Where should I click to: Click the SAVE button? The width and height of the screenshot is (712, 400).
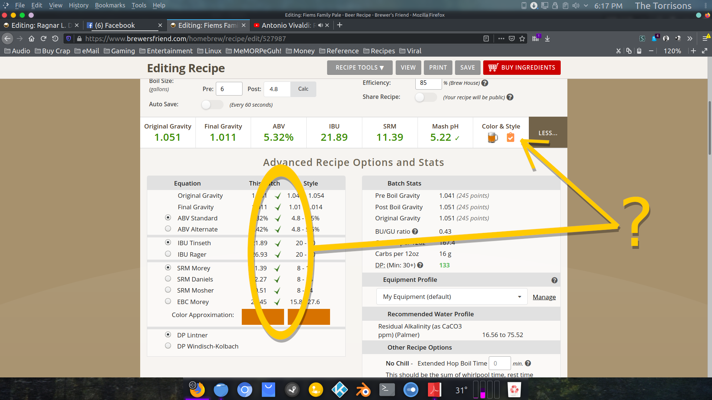pyautogui.click(x=468, y=67)
